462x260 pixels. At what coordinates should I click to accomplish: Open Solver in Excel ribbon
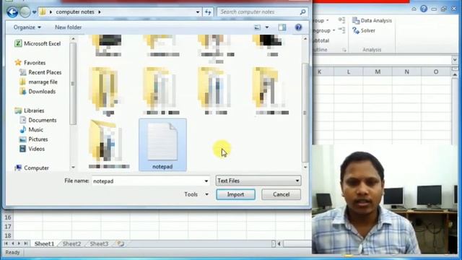364,30
